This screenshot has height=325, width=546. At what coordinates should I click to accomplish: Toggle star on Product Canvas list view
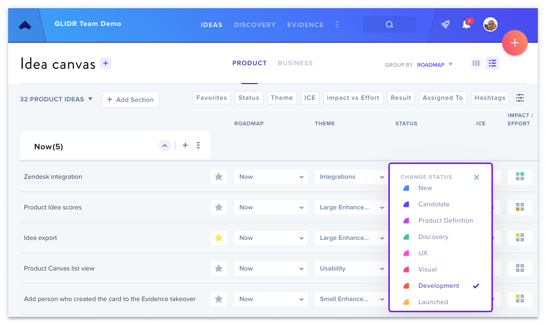219,268
